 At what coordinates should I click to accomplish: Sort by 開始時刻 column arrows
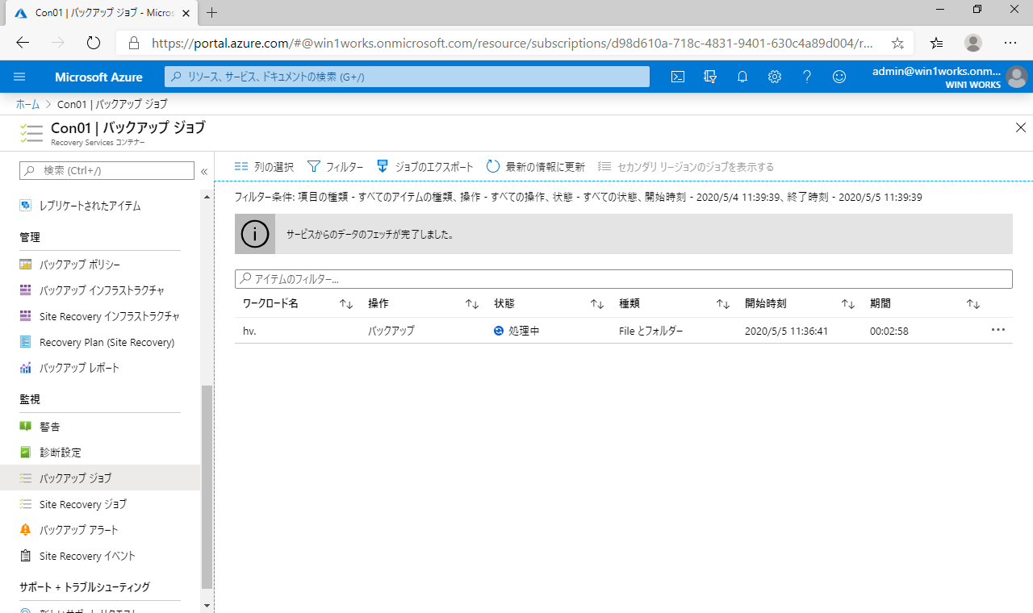coord(848,304)
